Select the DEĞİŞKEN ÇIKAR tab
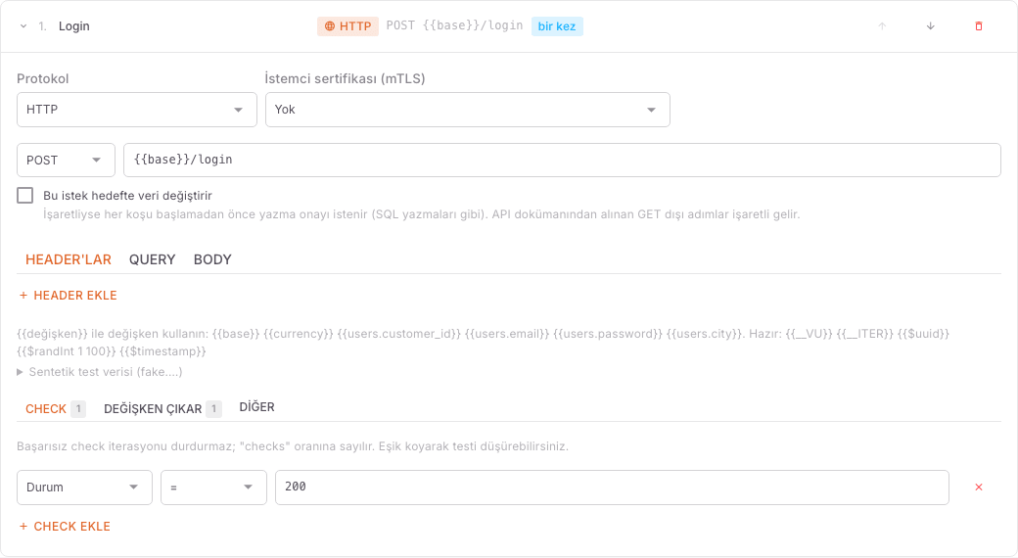This screenshot has width=1018, height=558. coord(162,409)
